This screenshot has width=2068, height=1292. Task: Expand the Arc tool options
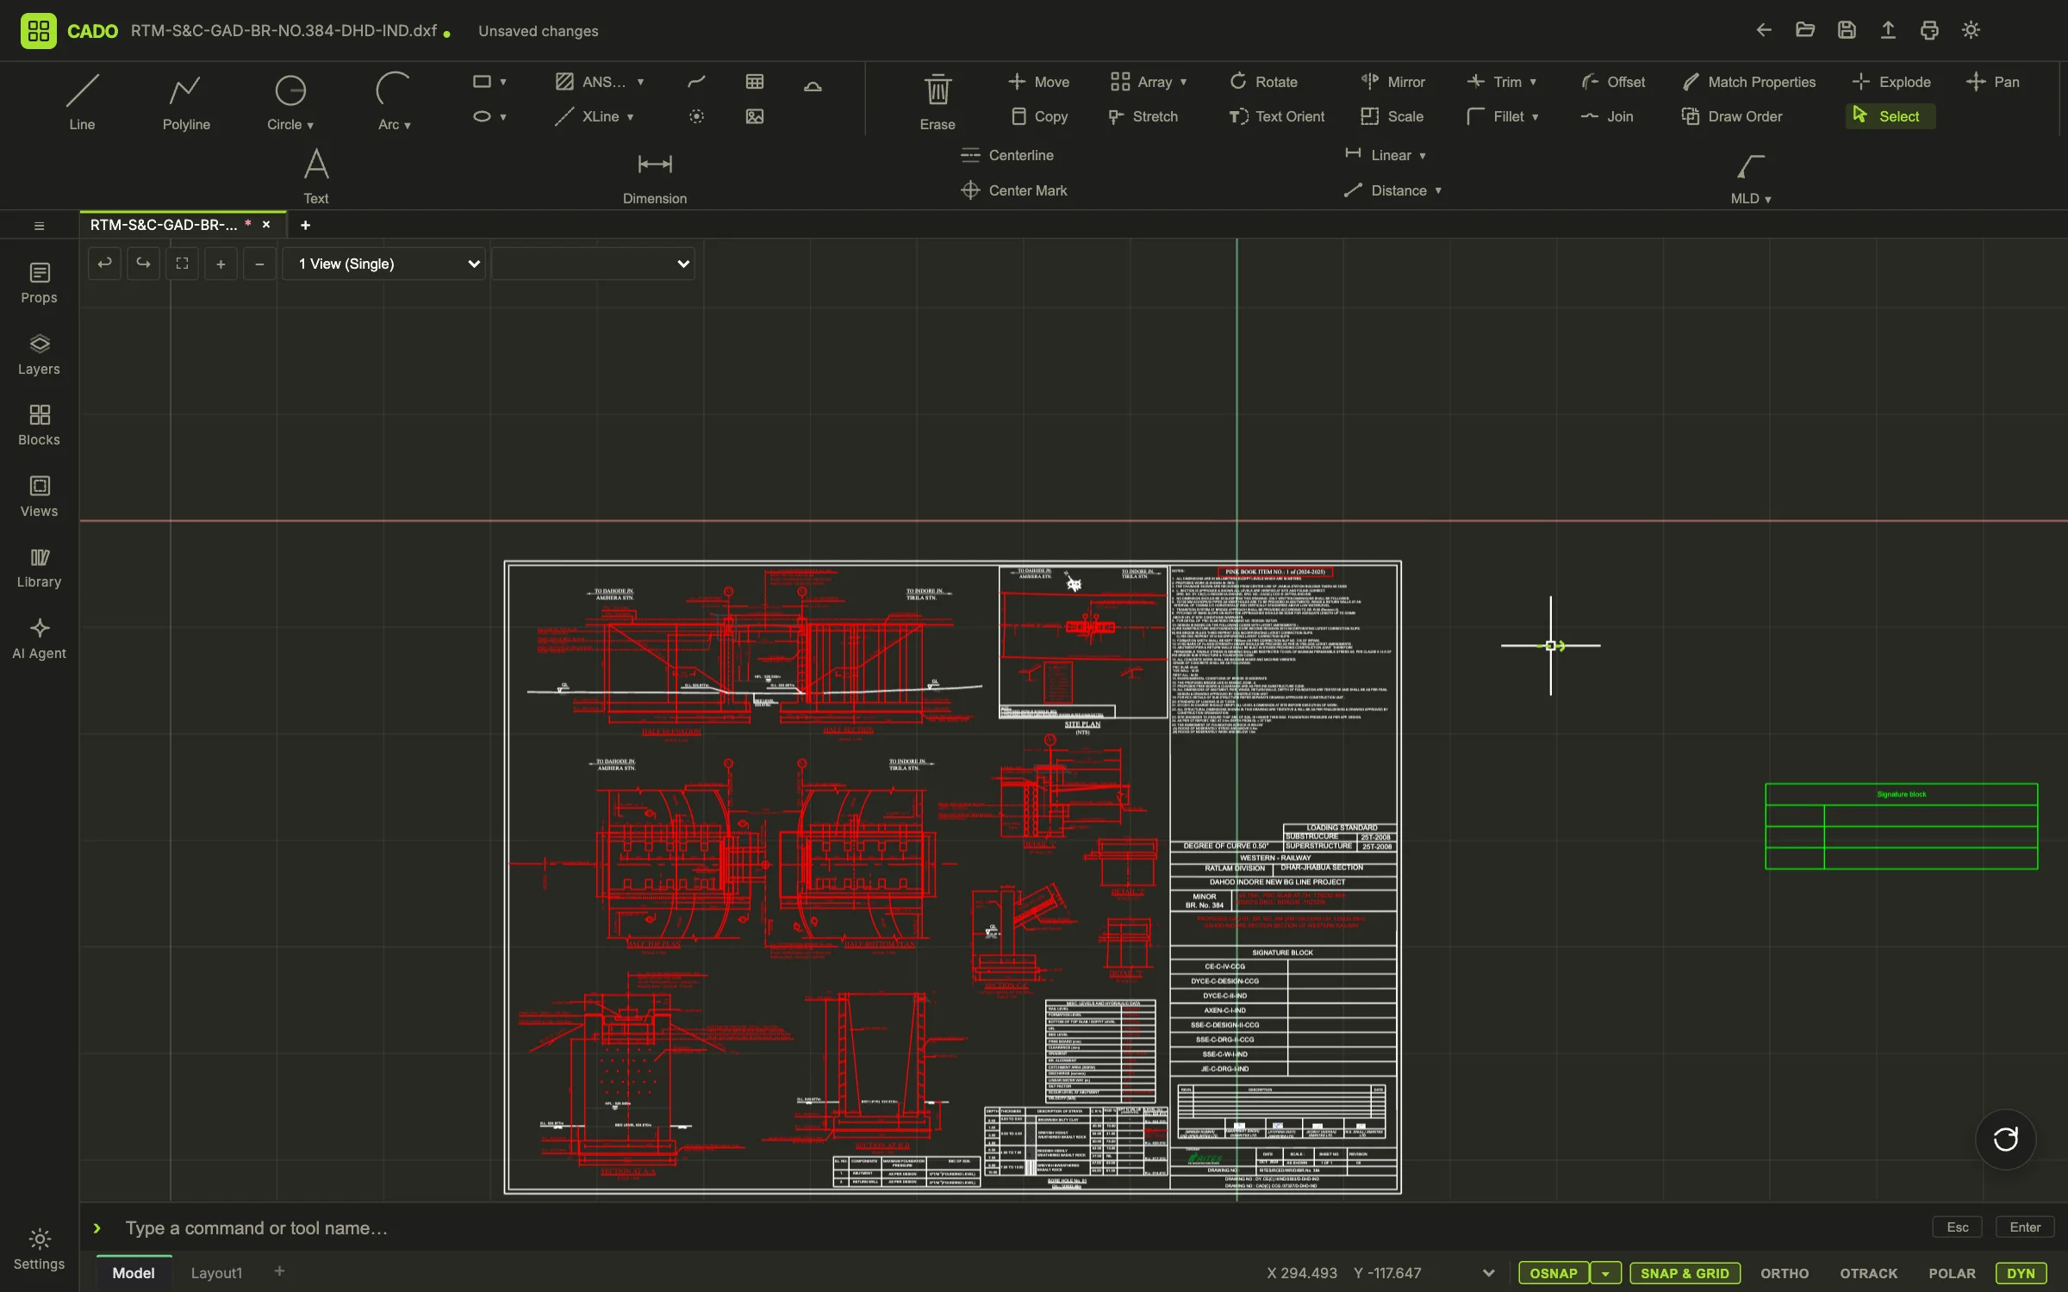pos(408,125)
